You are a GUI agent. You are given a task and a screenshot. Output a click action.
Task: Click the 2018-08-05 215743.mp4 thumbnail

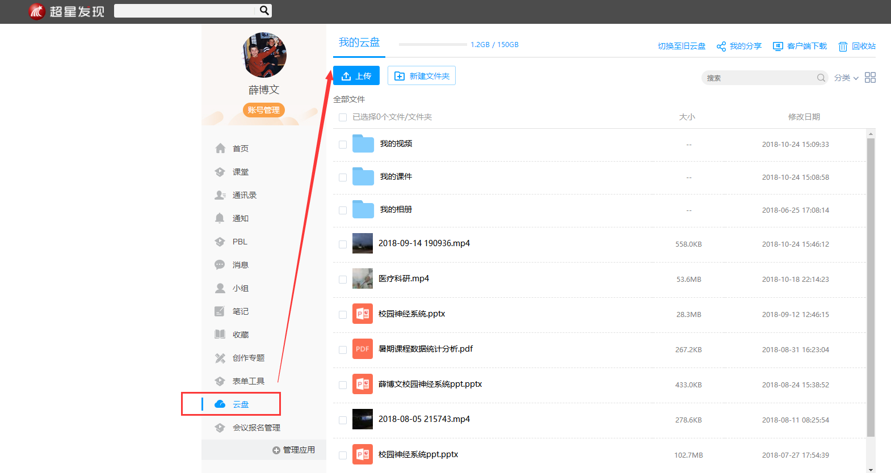tap(363, 419)
